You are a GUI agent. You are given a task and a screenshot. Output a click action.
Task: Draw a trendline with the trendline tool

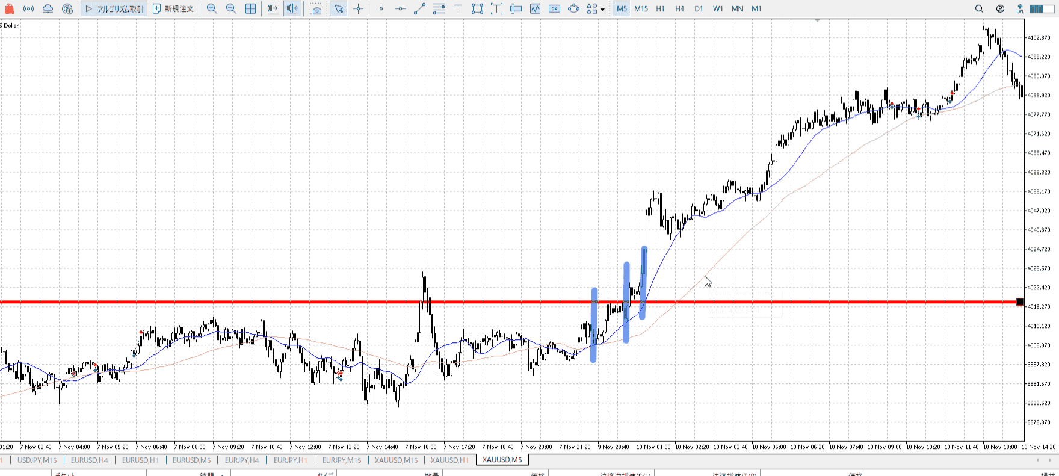419,9
